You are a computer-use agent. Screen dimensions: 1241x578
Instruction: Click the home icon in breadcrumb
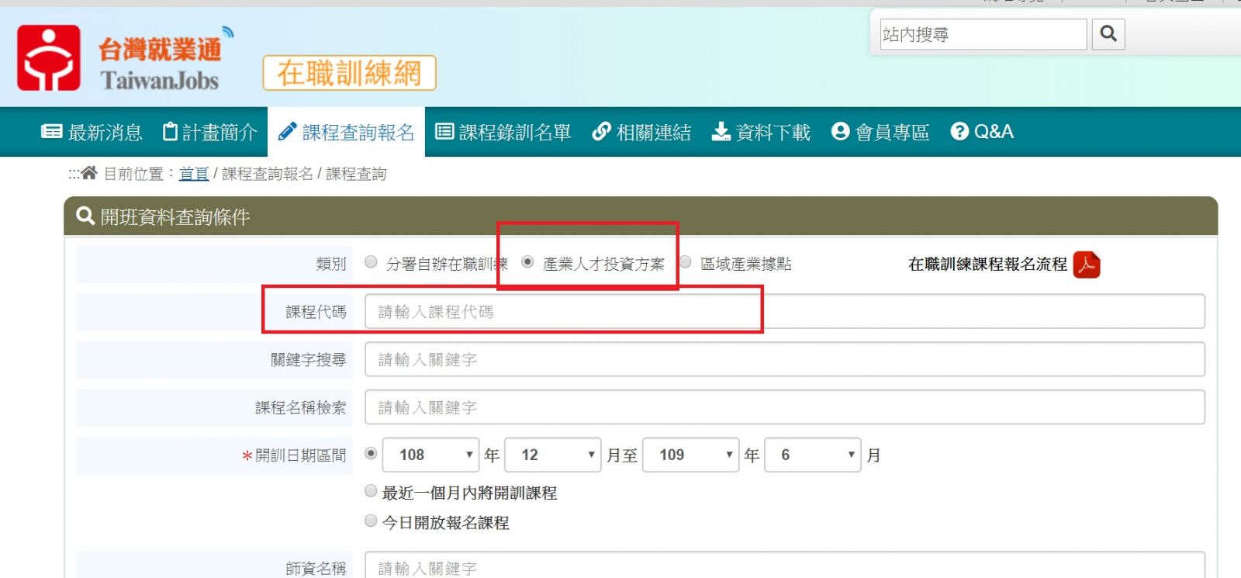89,173
